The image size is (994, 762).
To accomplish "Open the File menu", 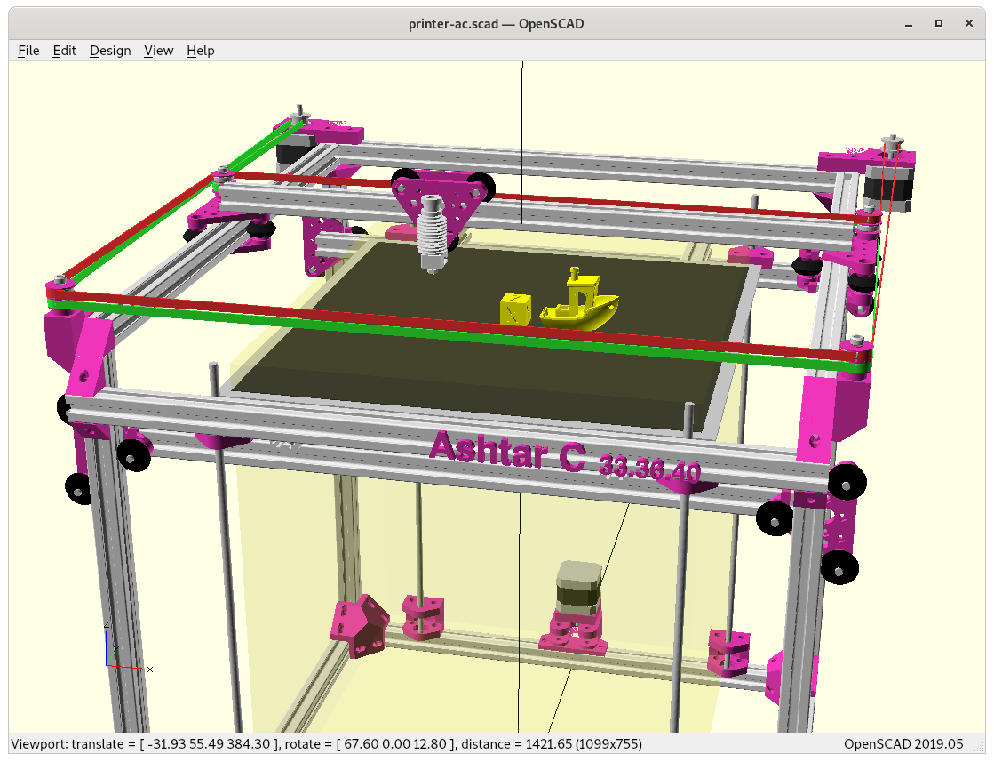I will click(x=28, y=51).
